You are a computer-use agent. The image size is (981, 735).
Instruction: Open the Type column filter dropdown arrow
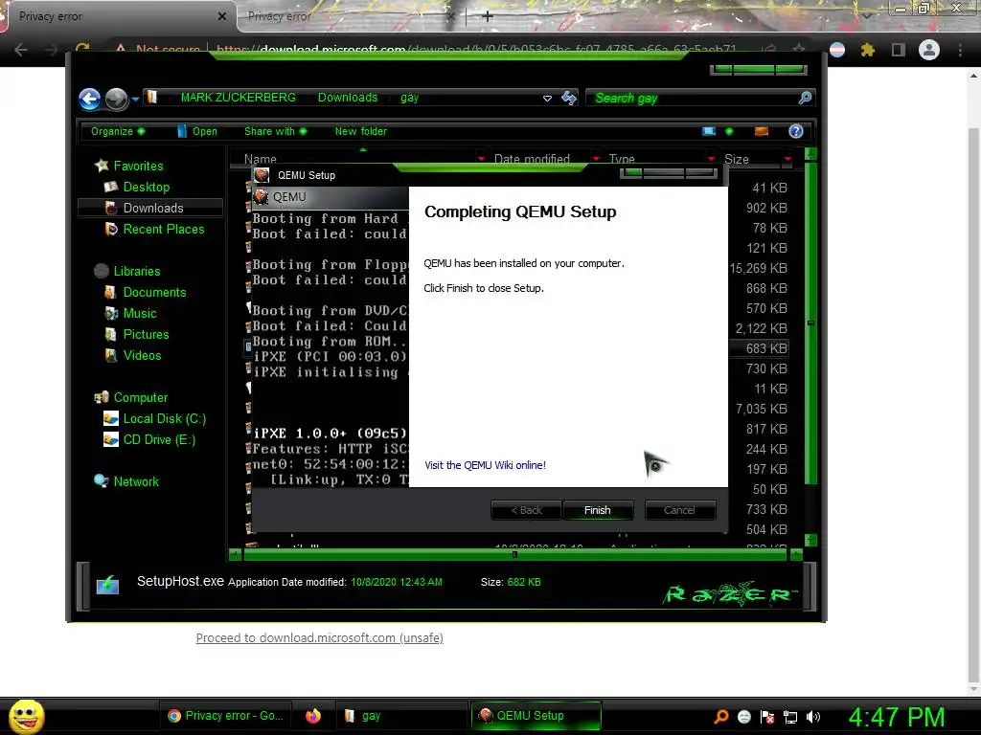click(712, 159)
